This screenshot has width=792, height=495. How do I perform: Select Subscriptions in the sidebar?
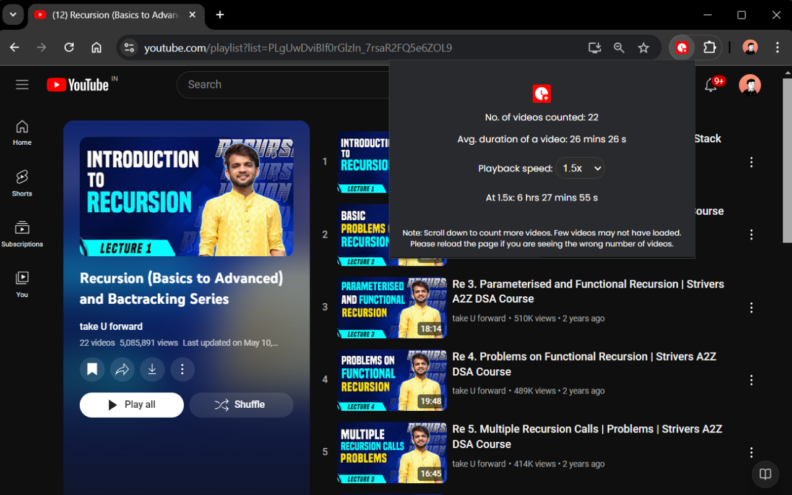(x=22, y=234)
